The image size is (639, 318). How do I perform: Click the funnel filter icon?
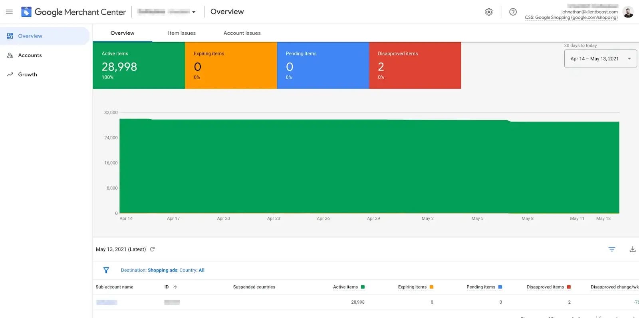106,270
